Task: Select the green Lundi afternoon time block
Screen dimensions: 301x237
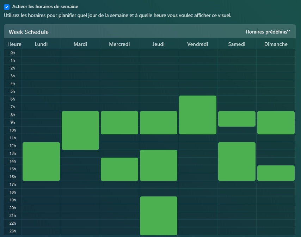Action: coord(41,162)
